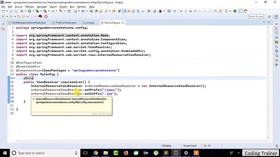
Task: Toggle Smart Insert mode in status bar
Action: [x=189, y=146]
